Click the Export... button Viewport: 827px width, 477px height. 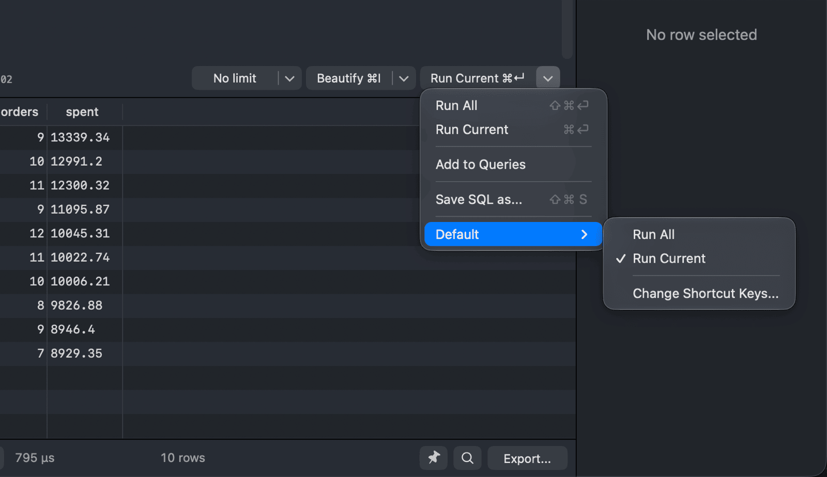[x=527, y=458]
